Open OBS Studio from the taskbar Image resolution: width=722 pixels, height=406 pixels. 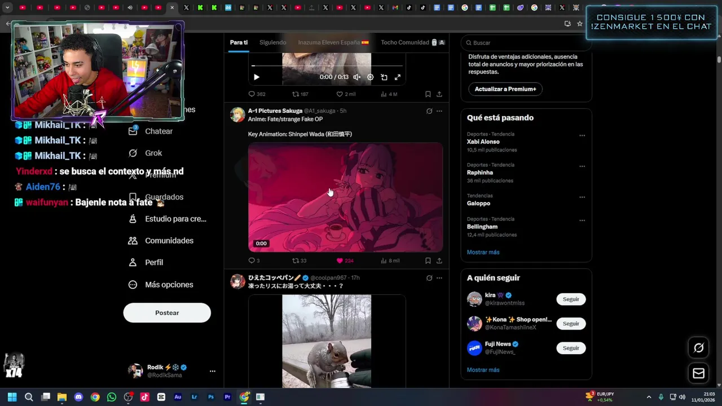[x=128, y=397]
